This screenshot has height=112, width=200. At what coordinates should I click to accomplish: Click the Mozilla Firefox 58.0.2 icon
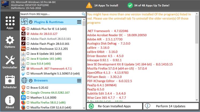pos(23,102)
